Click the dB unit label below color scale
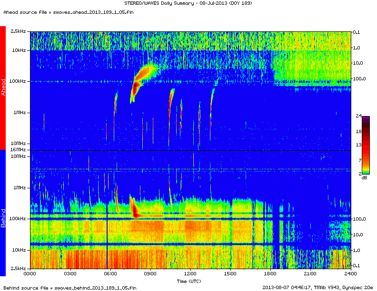The width and height of the screenshot is (377, 291). tap(364, 177)
